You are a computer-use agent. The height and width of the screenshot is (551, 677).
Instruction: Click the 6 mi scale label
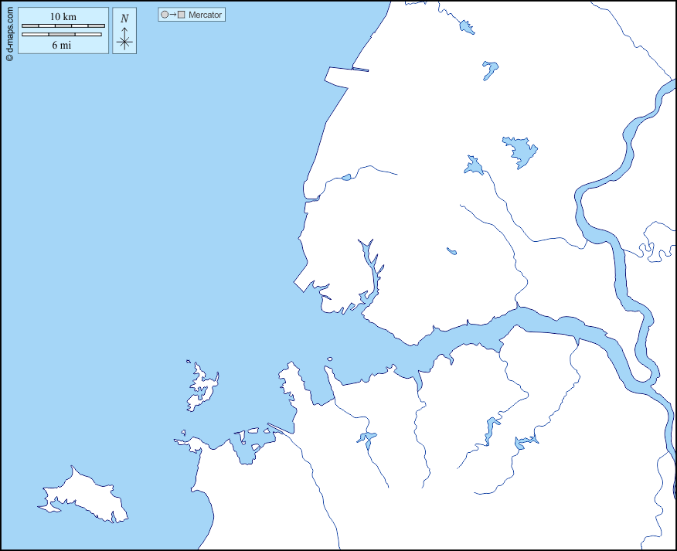pyautogui.click(x=62, y=45)
